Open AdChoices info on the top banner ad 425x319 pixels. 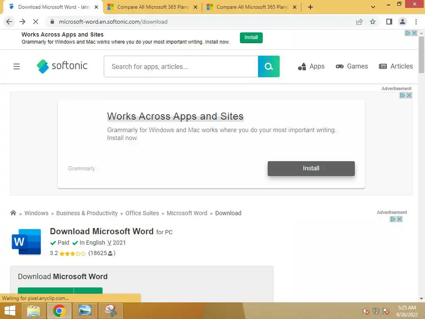tap(408, 33)
